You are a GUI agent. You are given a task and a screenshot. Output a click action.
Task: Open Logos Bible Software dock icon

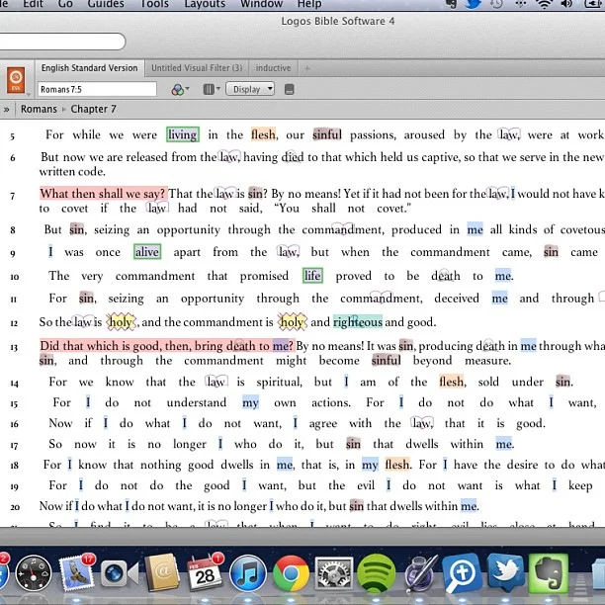462,573
